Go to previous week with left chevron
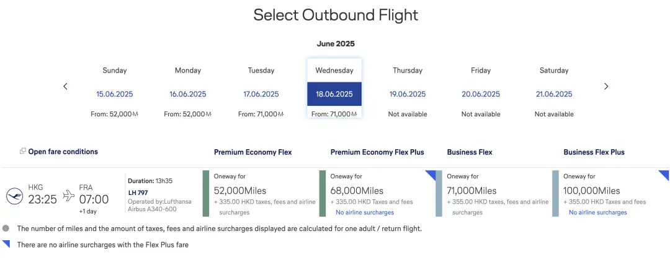This screenshot has width=670, height=260. tap(65, 87)
